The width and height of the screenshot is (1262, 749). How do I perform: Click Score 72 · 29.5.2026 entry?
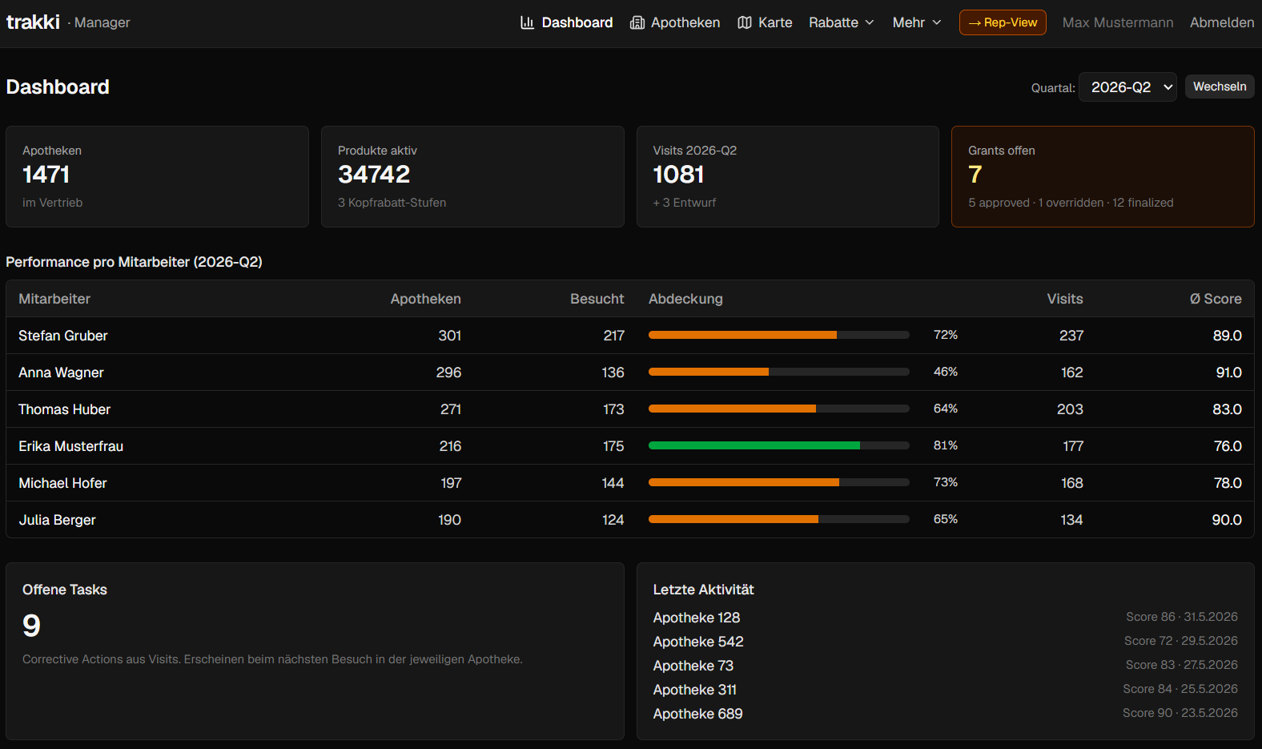[1181, 641]
